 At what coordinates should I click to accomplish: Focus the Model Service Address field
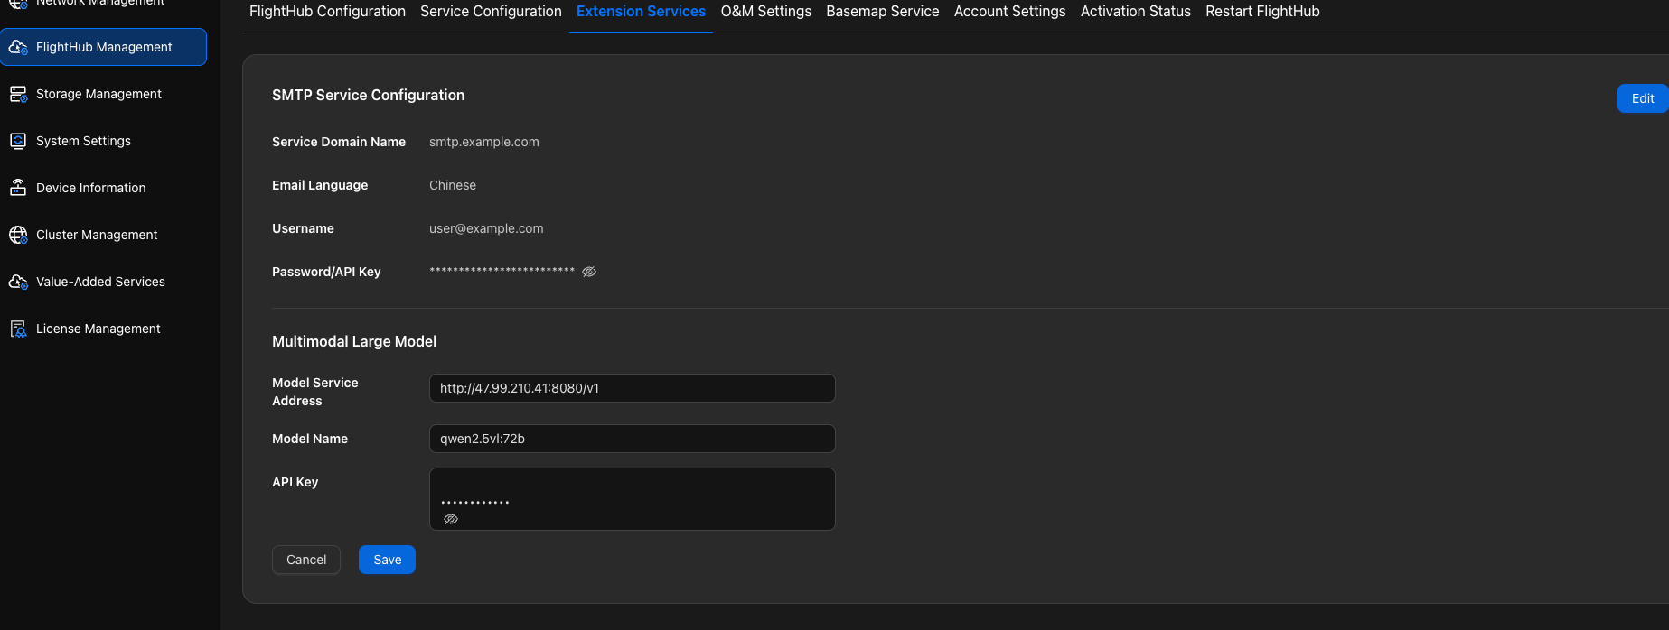pos(633,388)
